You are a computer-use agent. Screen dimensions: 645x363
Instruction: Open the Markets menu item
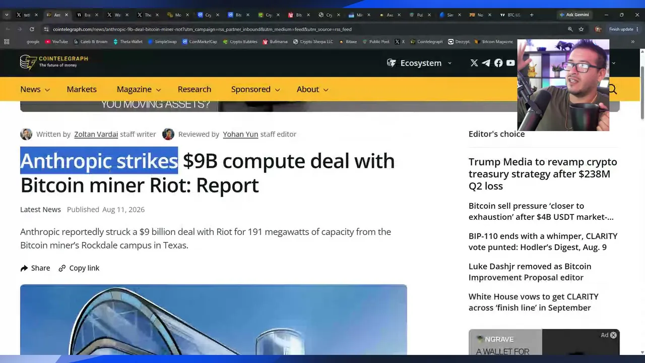coord(82,89)
